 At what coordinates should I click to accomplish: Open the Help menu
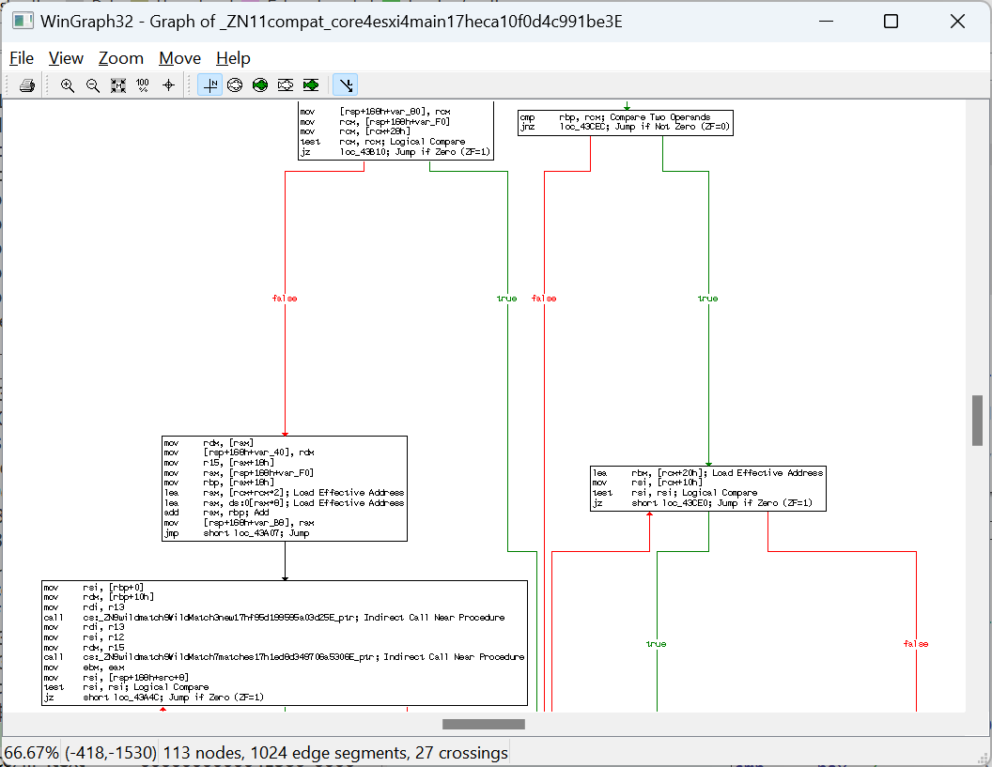coord(232,58)
